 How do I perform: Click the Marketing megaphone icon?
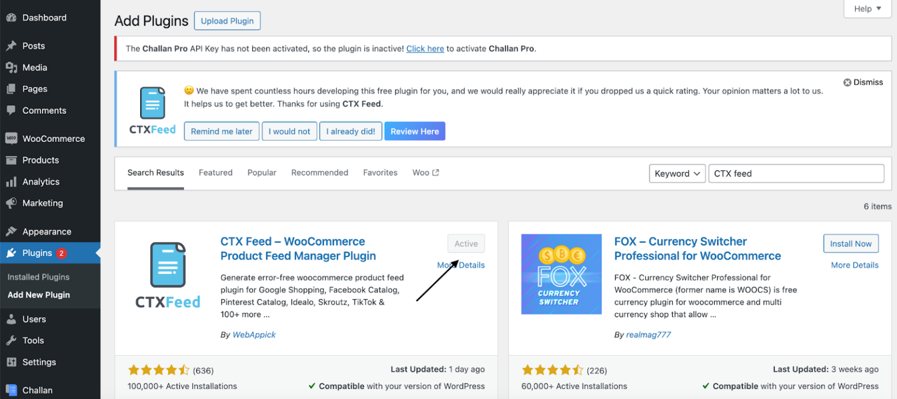pyautogui.click(x=12, y=203)
